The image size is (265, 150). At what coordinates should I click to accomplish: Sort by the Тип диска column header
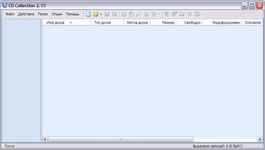(107, 22)
